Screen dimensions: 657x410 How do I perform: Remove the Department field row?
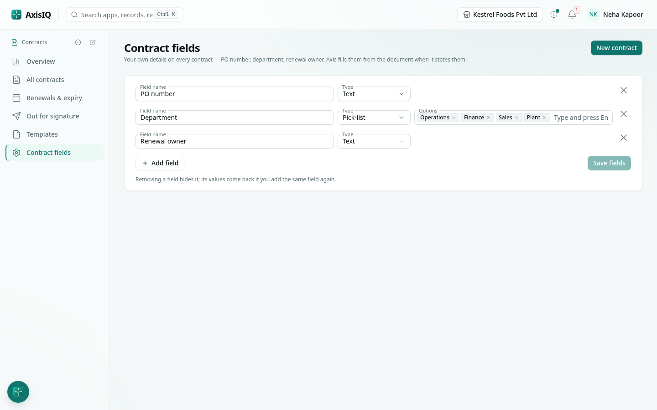[624, 114]
